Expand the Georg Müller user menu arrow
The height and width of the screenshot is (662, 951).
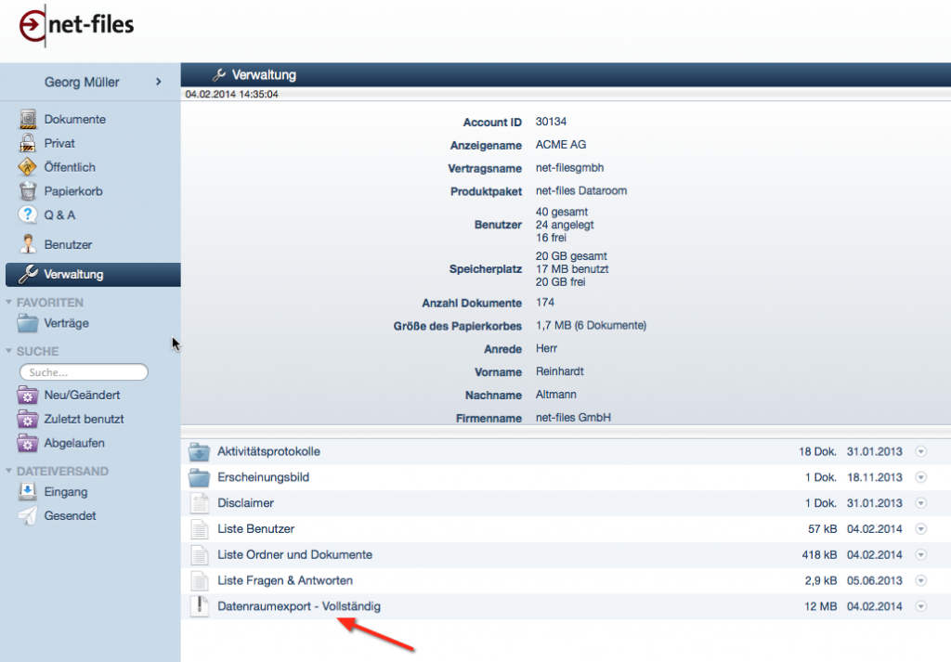click(159, 83)
